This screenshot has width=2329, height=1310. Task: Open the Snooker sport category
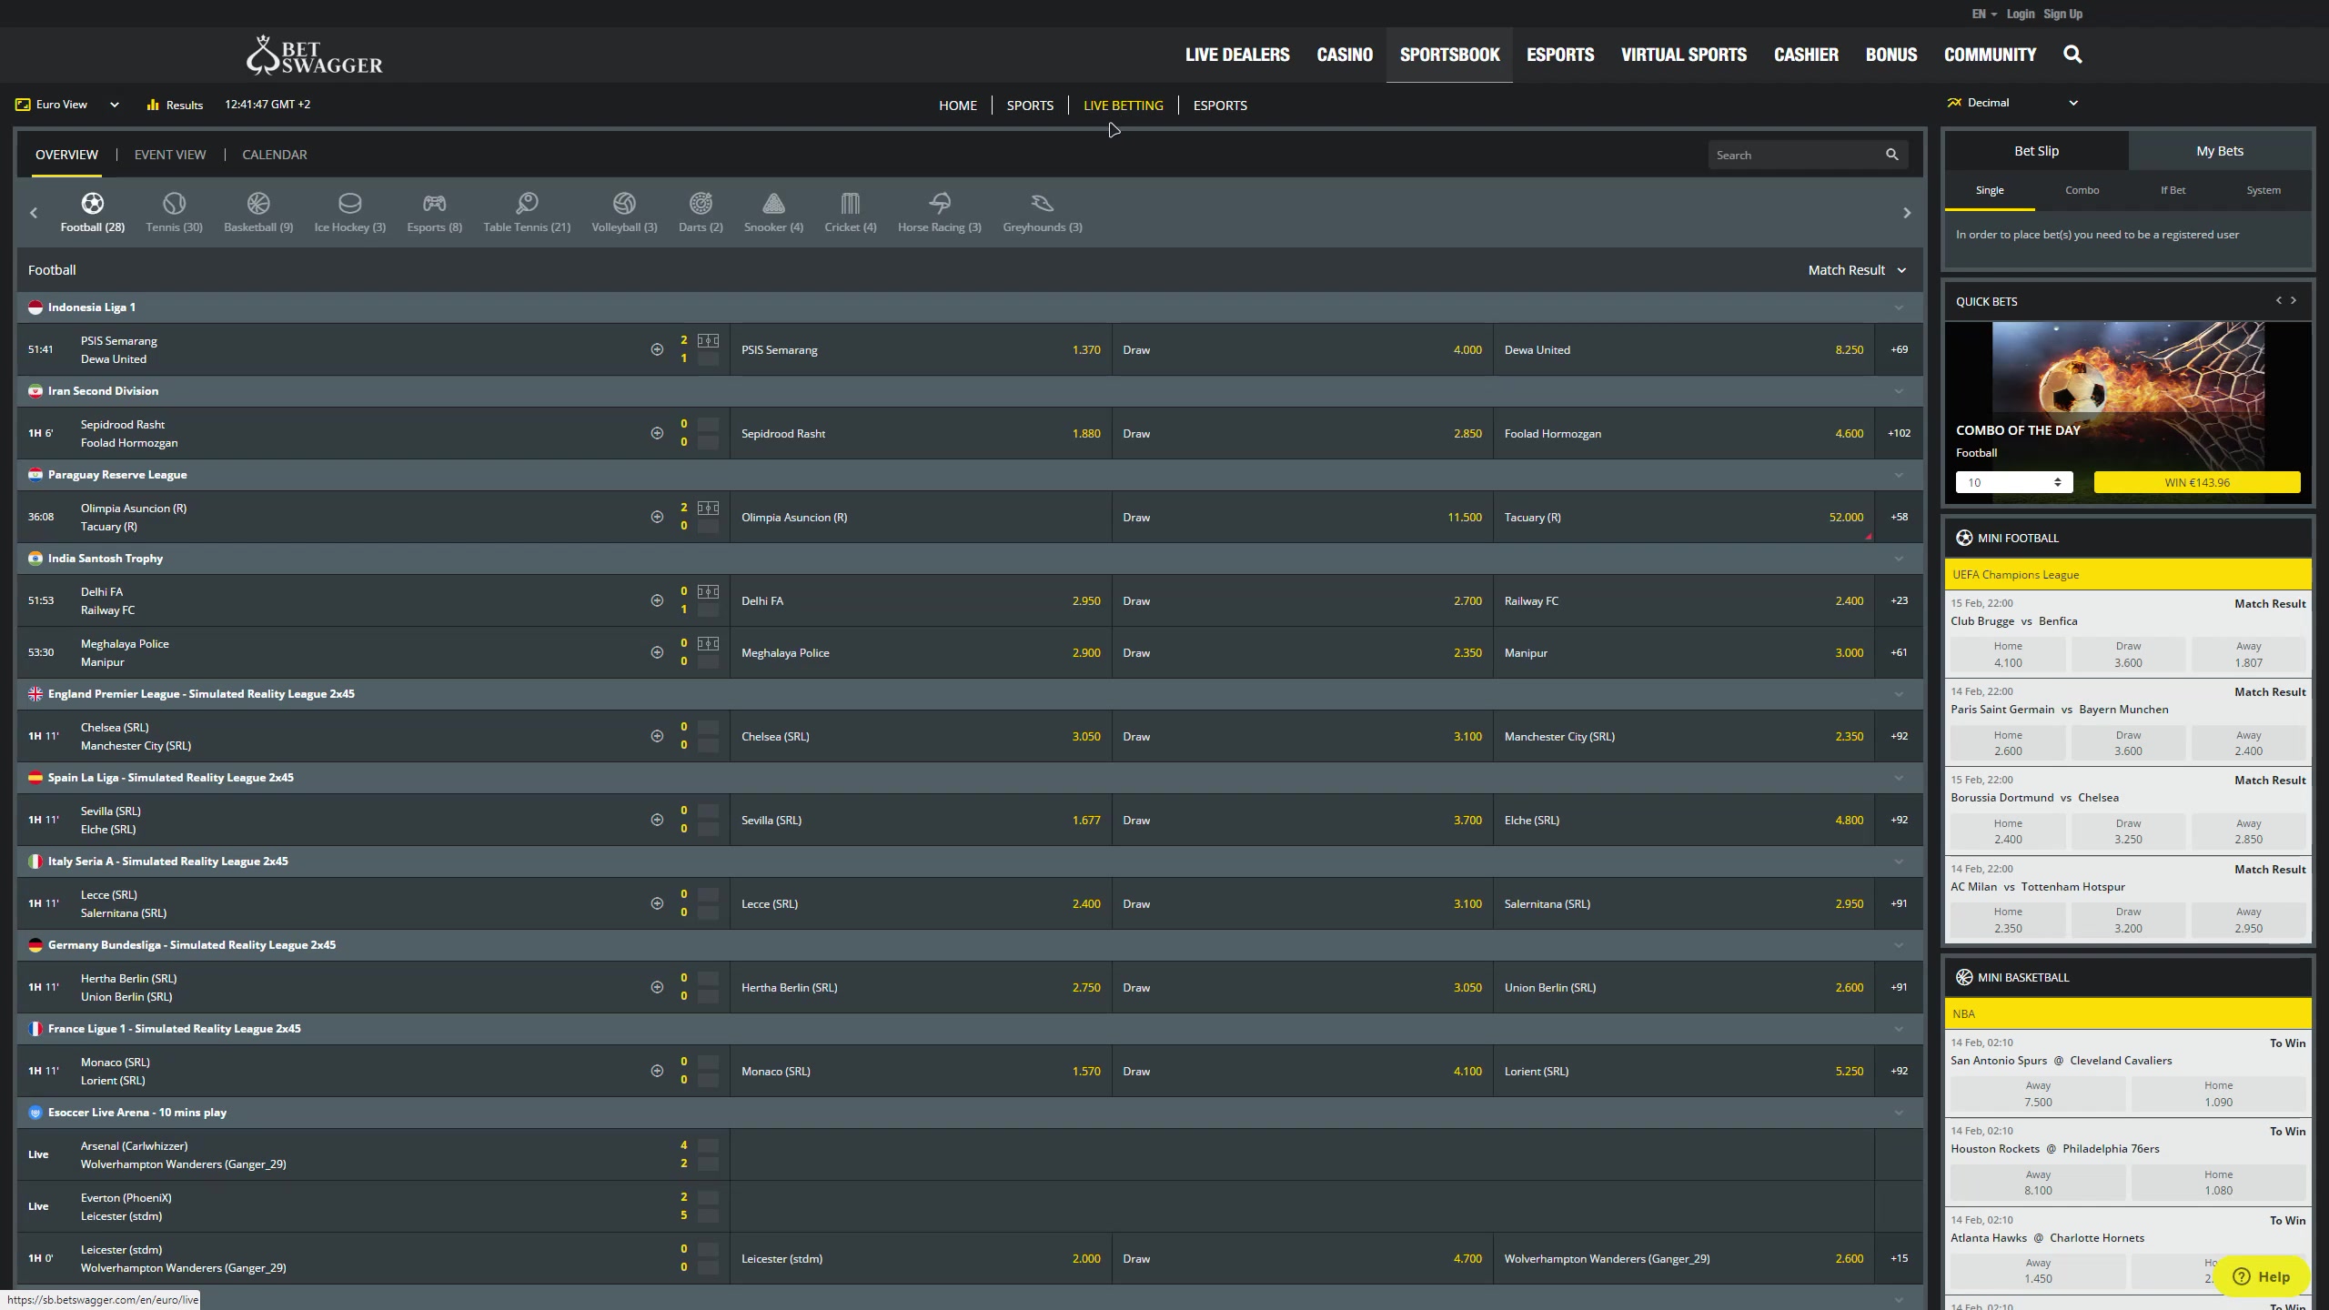pyautogui.click(x=772, y=212)
